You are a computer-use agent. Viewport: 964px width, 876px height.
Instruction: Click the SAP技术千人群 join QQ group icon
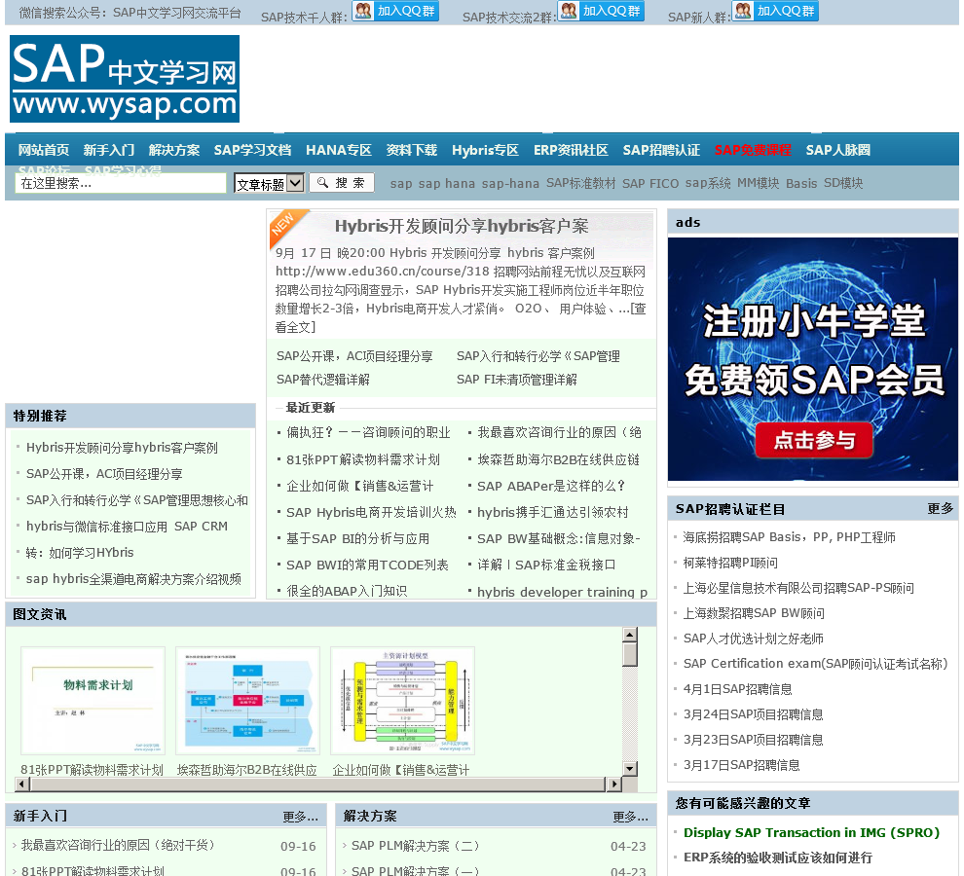pyautogui.click(x=394, y=12)
